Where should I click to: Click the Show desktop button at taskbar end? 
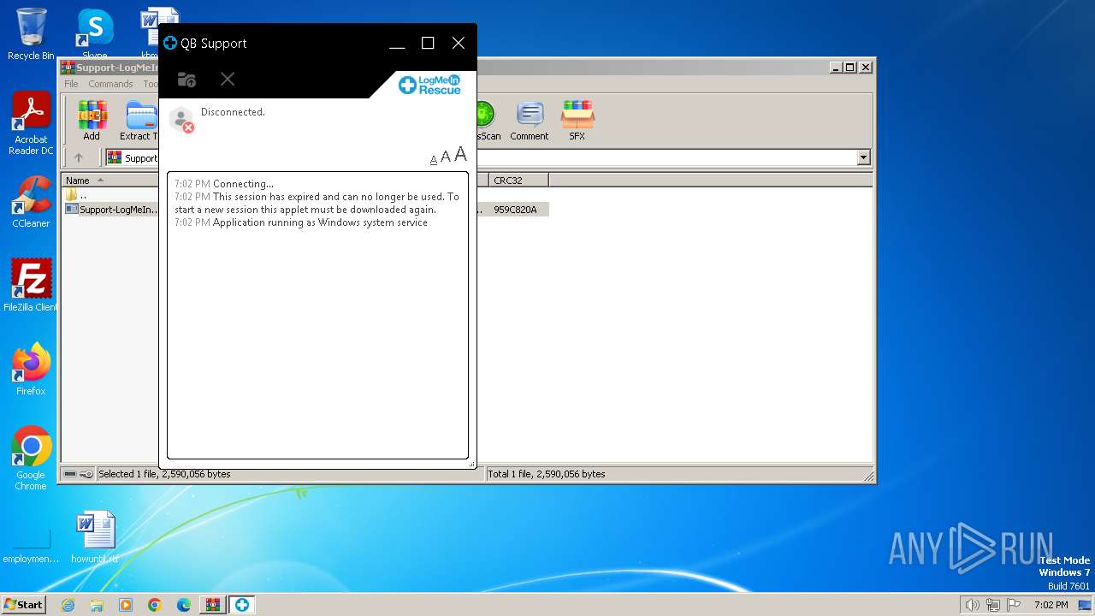click(1085, 605)
